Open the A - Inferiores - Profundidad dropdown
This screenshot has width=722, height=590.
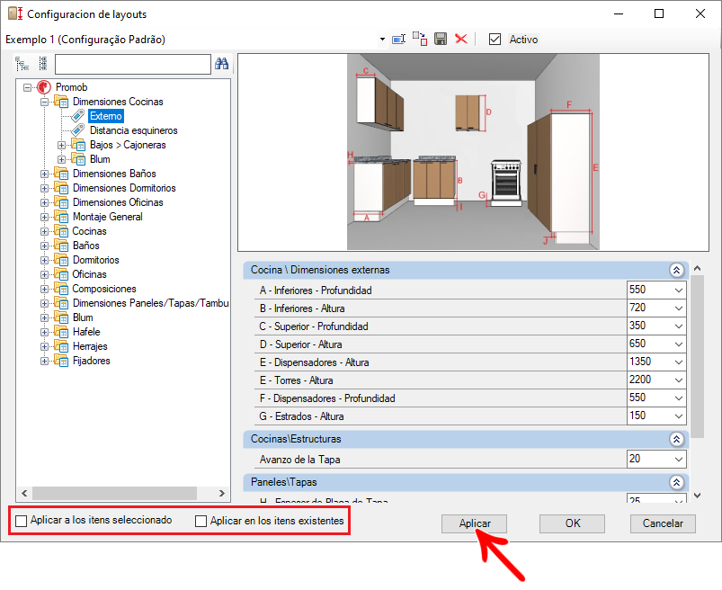(677, 291)
